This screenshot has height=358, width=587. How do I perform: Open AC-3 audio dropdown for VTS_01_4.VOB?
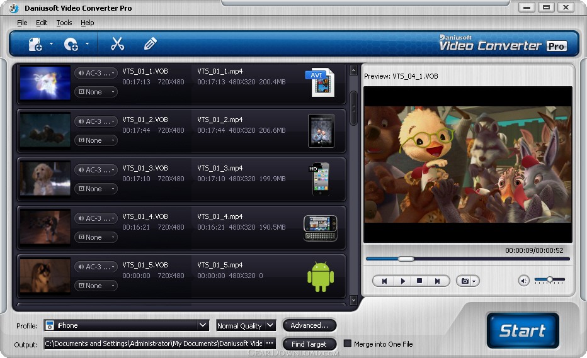[96, 218]
